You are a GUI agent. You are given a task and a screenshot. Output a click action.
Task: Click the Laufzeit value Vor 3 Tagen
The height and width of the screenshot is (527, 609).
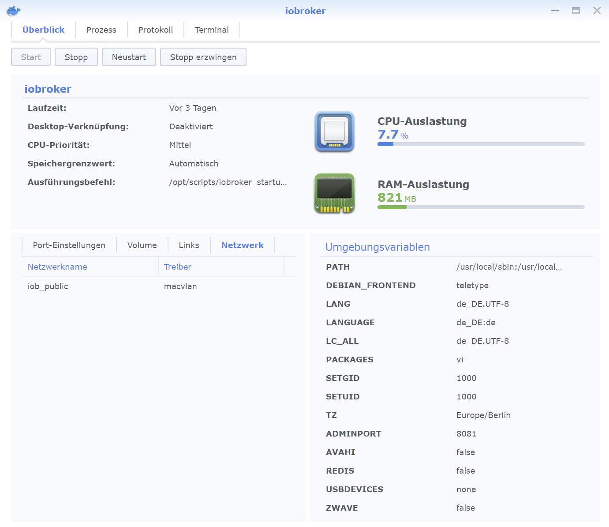(x=193, y=108)
